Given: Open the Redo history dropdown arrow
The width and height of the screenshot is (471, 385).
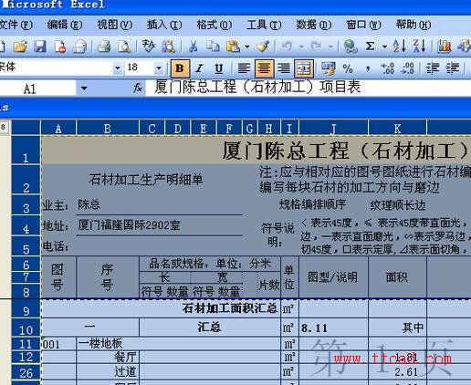Looking at the screenshot, I should [x=330, y=47].
